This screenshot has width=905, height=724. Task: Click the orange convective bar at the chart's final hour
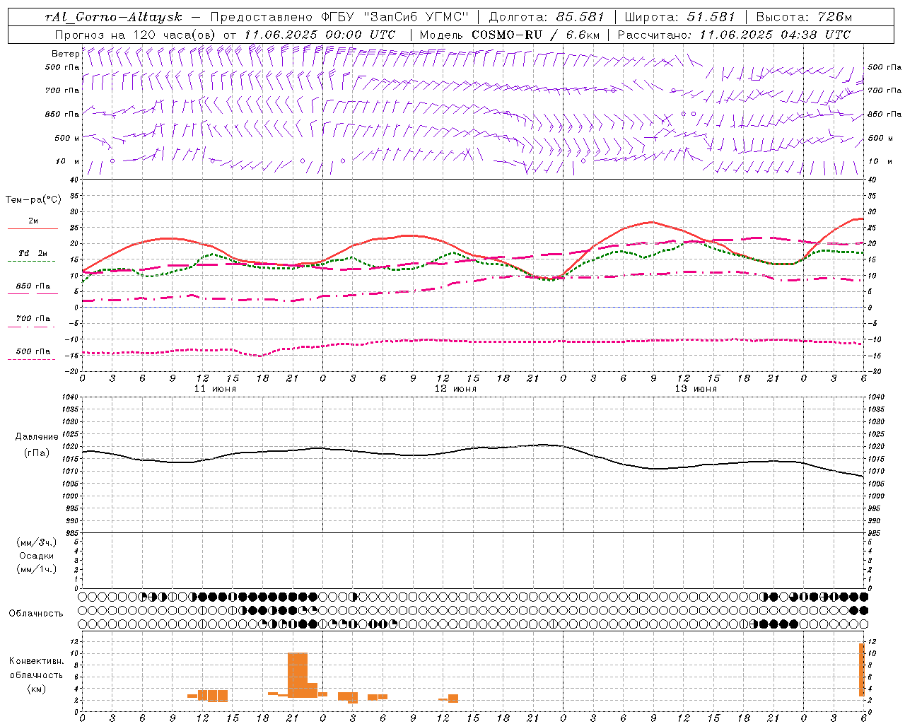862,670
